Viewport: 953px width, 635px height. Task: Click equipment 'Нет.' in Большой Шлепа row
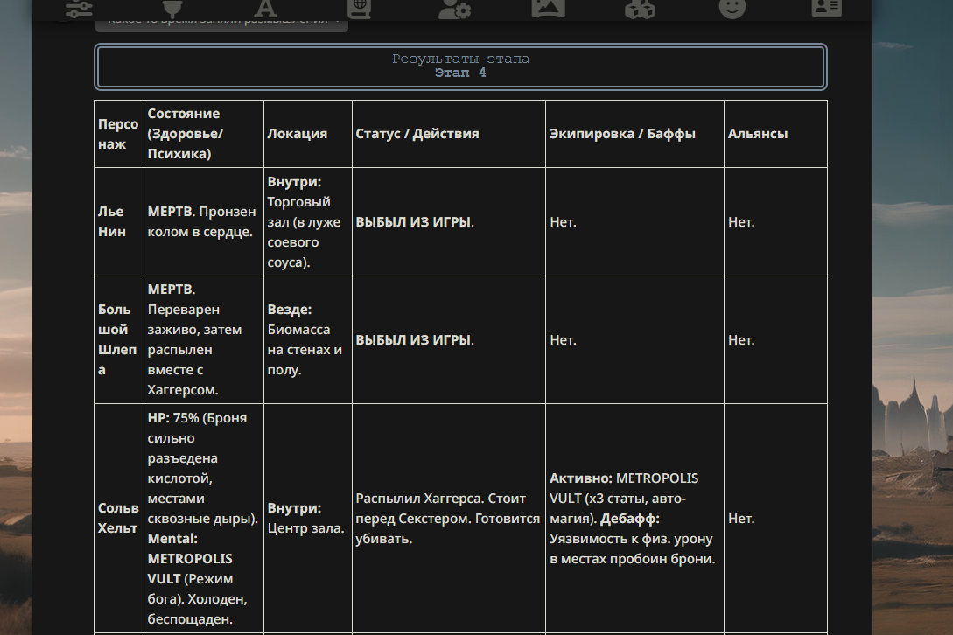coord(634,339)
